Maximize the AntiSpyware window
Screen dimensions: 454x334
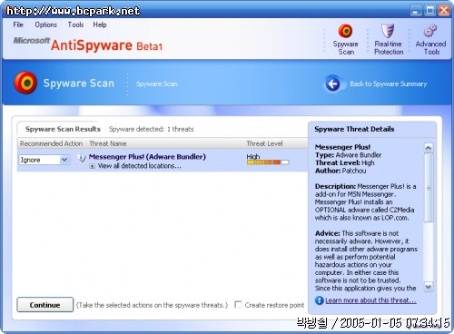click(x=429, y=11)
